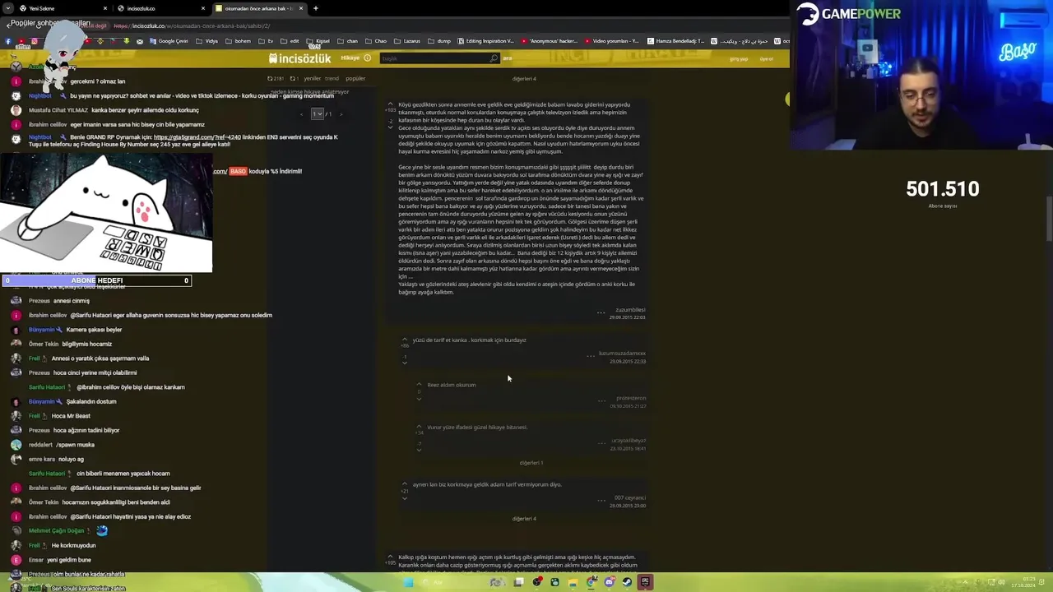Open a new browser tab with plus button
1053x592 pixels.
point(315,8)
